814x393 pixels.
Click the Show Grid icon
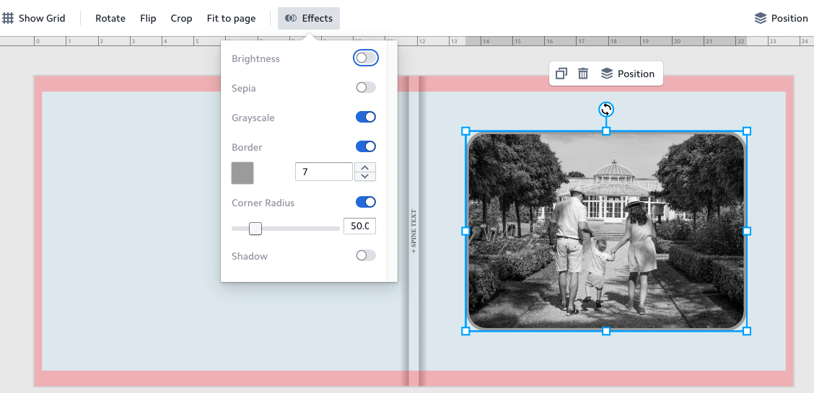coord(8,18)
